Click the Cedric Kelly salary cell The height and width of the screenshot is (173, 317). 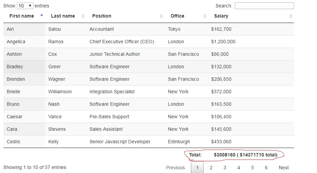[221, 142]
